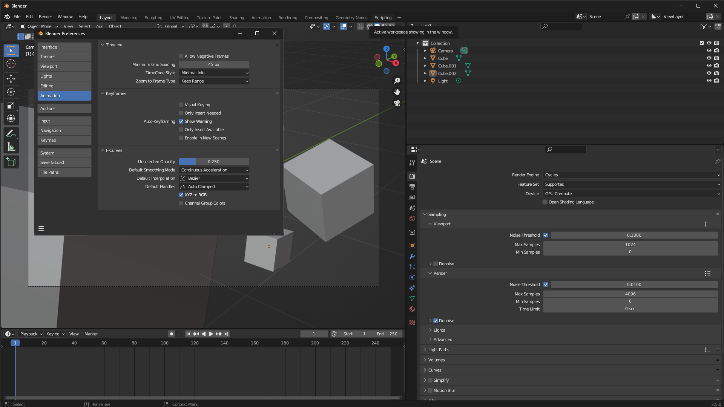Open the Modifier Properties wrench tab
This screenshot has height=407, width=724.
click(412, 257)
